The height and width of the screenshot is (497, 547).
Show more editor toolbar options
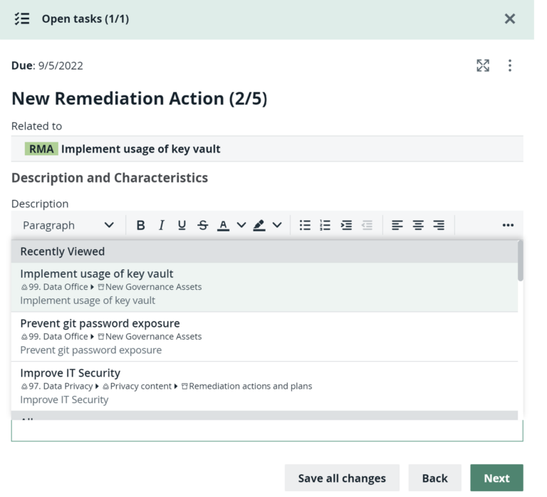(x=508, y=225)
